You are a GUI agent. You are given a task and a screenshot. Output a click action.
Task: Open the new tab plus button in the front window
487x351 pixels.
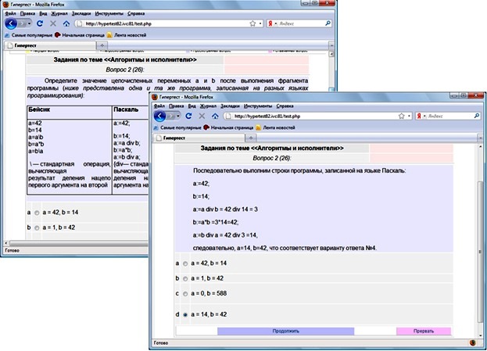pyautogui.click(x=250, y=137)
